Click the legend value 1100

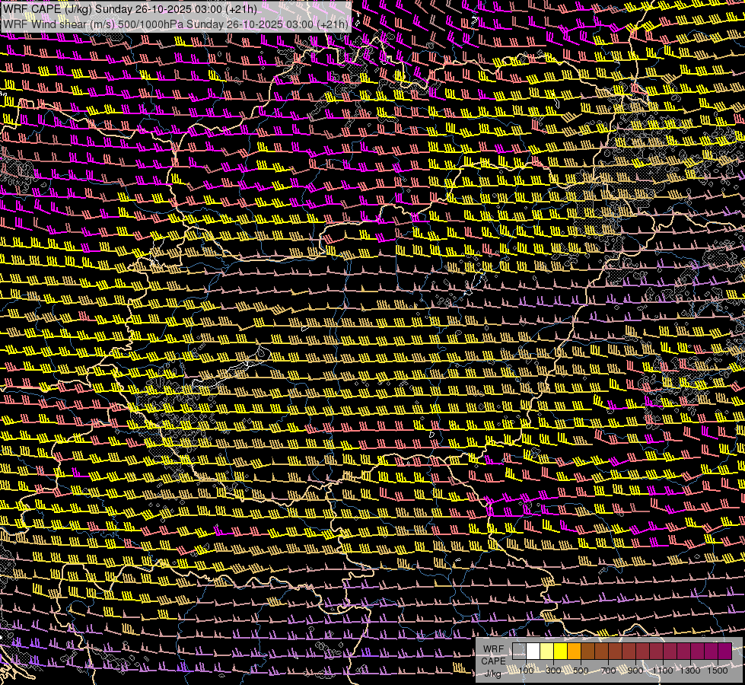tap(662, 671)
